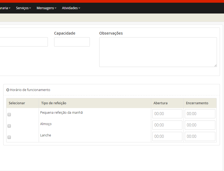The height and width of the screenshot is (171, 224).
Task: Open the Mensagens menu
Action: 46,8
